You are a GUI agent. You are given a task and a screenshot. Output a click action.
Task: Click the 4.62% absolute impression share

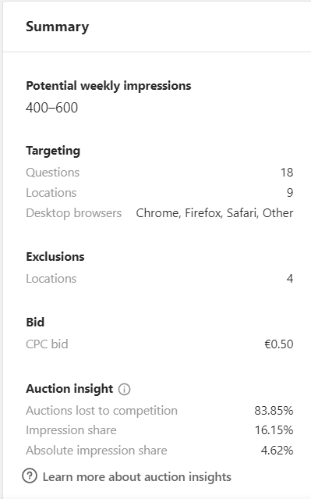[277, 451]
